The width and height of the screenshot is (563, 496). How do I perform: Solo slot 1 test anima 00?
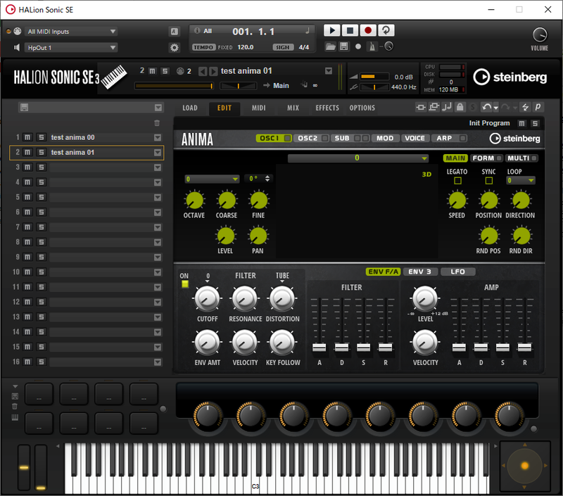[42, 137]
